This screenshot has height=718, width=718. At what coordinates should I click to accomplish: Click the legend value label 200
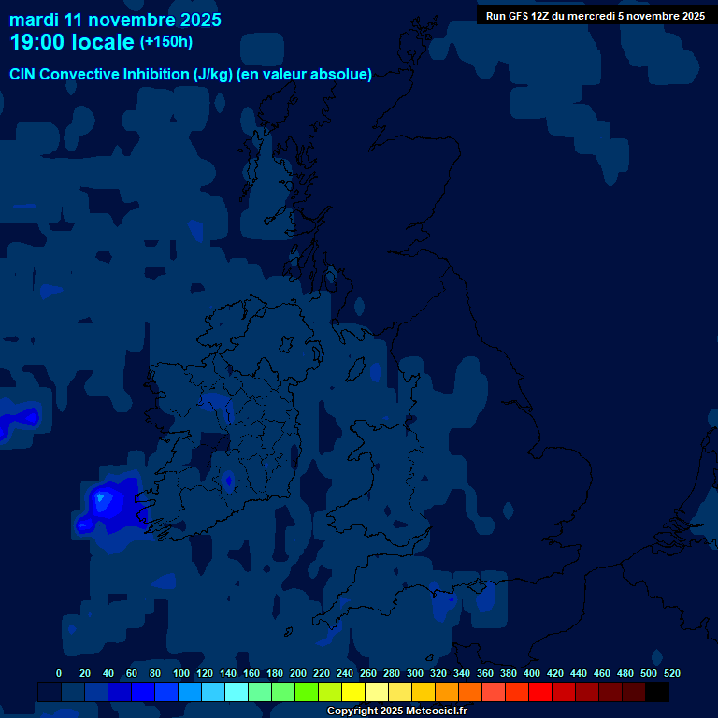pyautogui.click(x=298, y=673)
